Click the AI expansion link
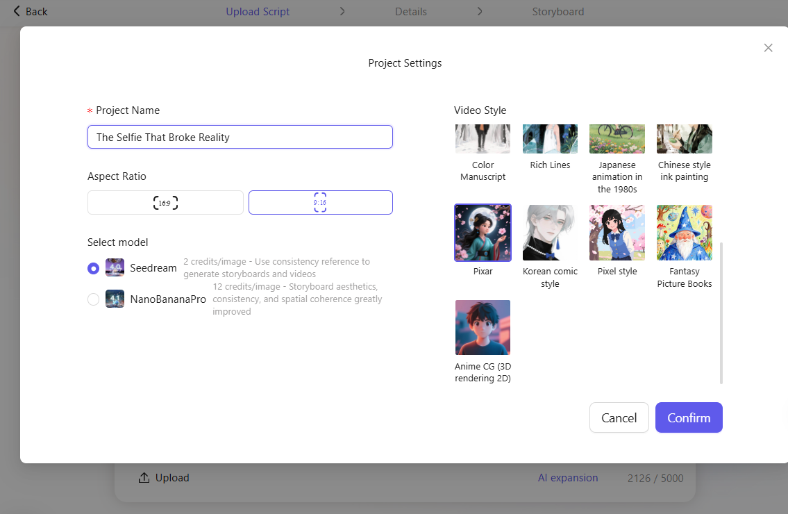The width and height of the screenshot is (788, 514). click(568, 478)
